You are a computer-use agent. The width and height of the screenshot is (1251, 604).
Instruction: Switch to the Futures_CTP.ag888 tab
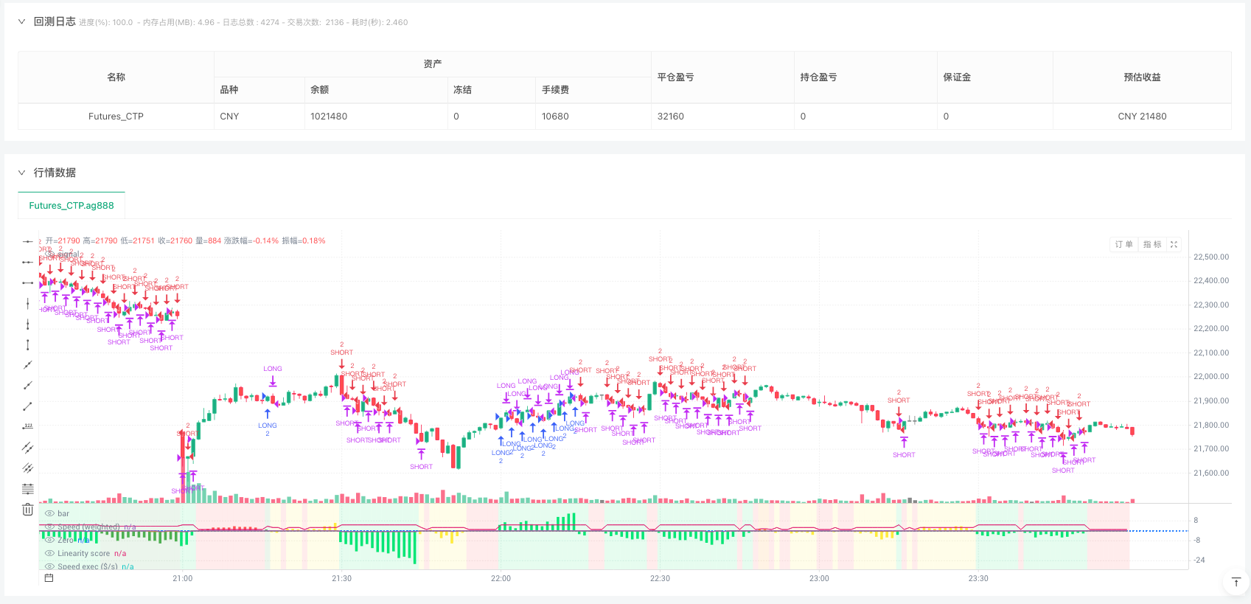[72, 206]
